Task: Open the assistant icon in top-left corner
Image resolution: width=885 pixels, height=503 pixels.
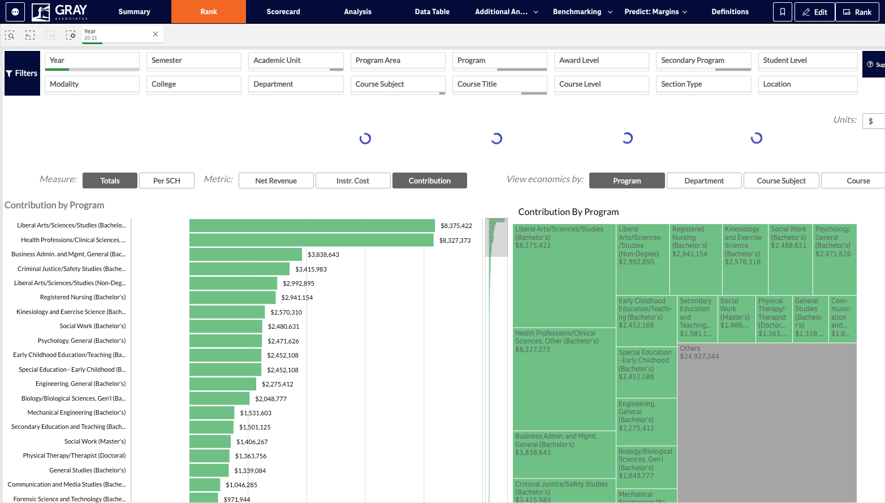Action: 15,11
